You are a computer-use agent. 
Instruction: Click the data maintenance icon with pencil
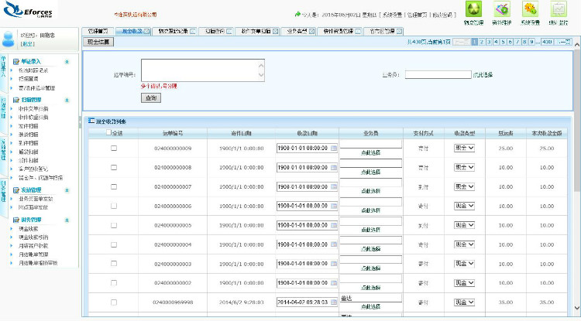[x=502, y=9]
